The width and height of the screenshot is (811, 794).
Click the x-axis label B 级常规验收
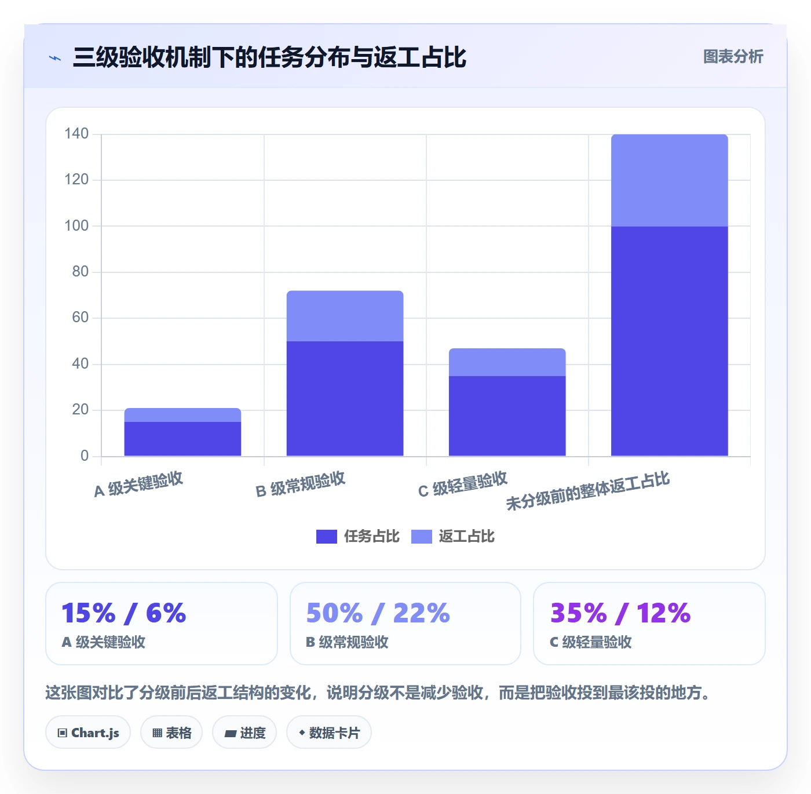[x=301, y=485]
